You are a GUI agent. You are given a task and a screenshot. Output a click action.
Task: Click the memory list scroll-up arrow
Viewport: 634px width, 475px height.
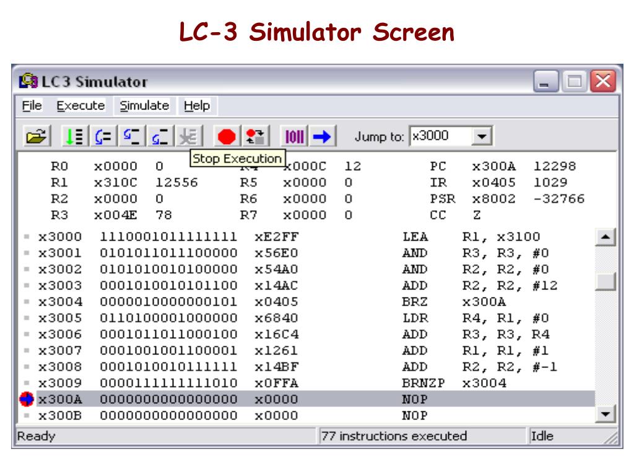coord(606,237)
